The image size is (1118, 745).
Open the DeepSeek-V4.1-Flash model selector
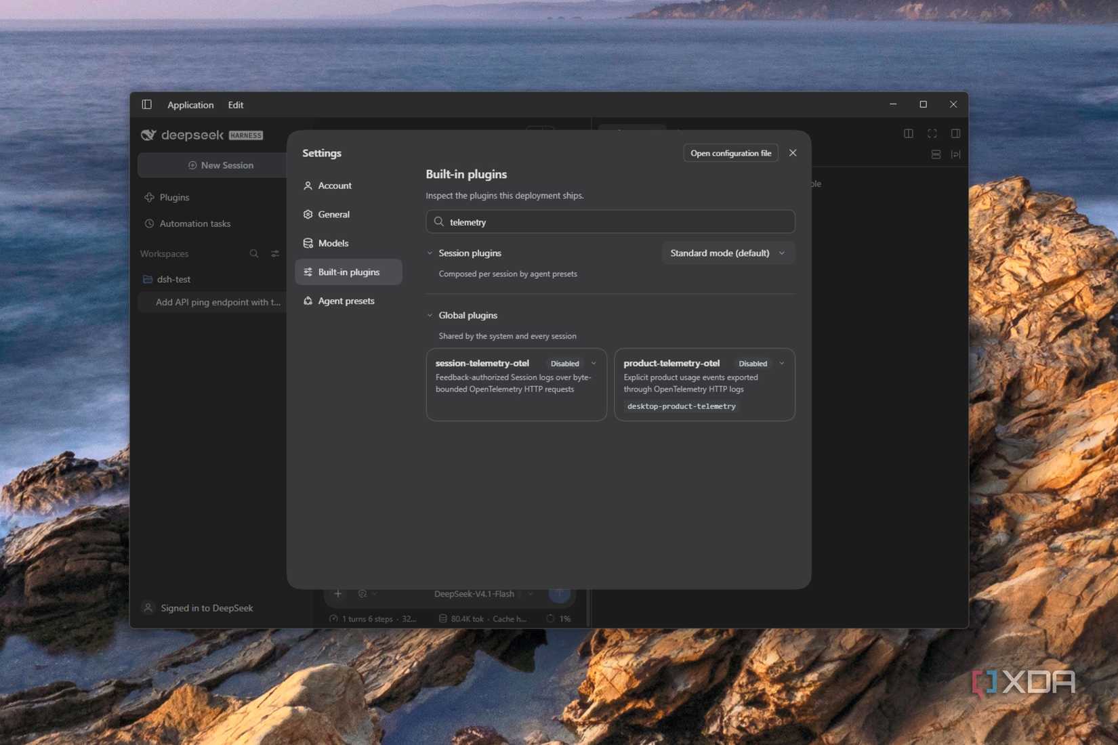click(483, 594)
